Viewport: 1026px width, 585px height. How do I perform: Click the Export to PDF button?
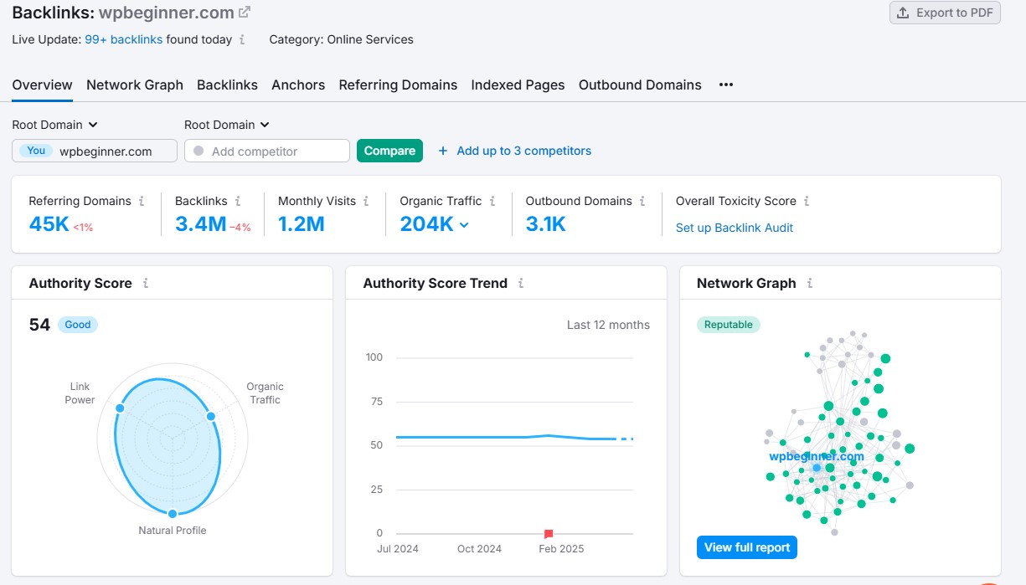945,13
